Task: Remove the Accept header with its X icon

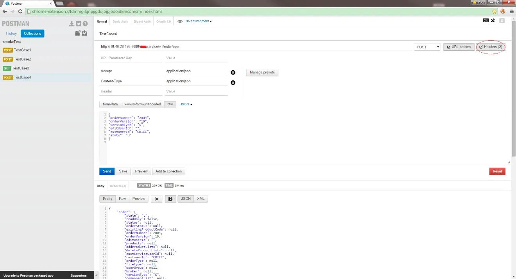Action: point(233,73)
